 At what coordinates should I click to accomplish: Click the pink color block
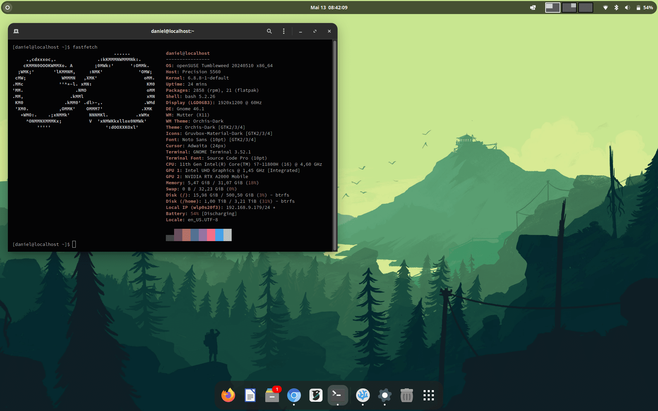click(x=211, y=235)
